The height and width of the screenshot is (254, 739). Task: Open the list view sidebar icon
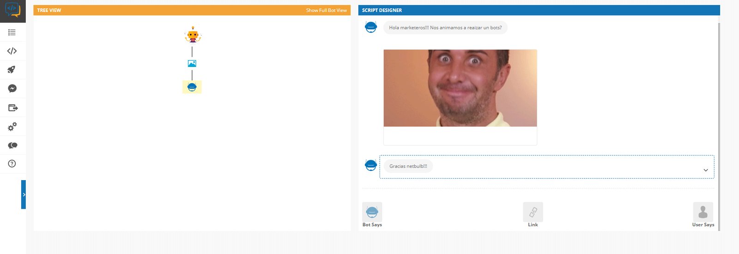tap(12, 32)
